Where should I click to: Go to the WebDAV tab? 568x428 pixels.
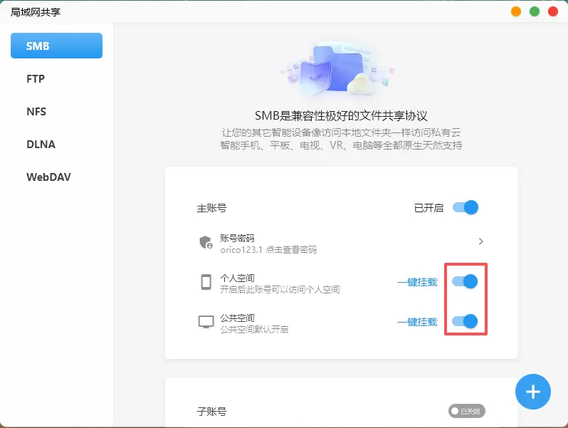point(48,177)
